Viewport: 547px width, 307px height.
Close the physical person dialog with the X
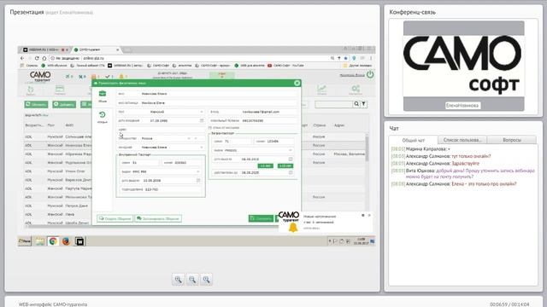point(297,83)
